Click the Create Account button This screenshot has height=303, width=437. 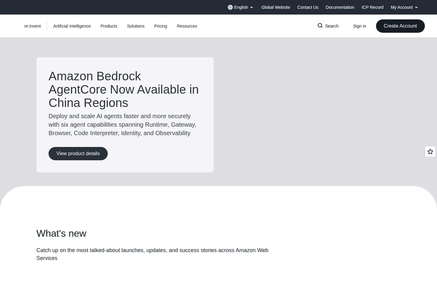pyautogui.click(x=400, y=26)
